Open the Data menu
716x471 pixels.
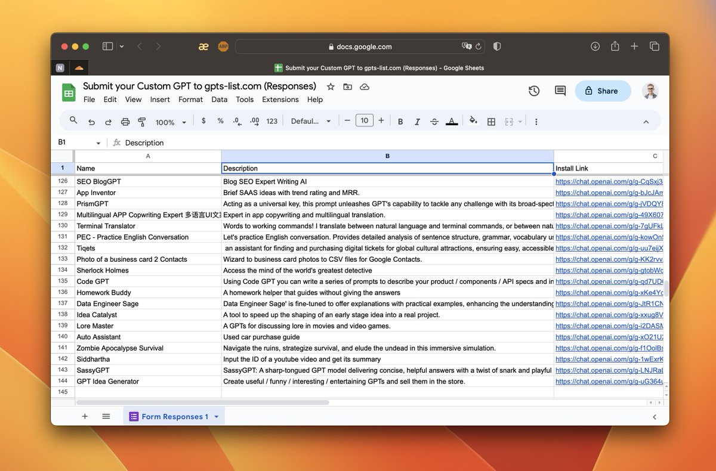pyautogui.click(x=219, y=100)
